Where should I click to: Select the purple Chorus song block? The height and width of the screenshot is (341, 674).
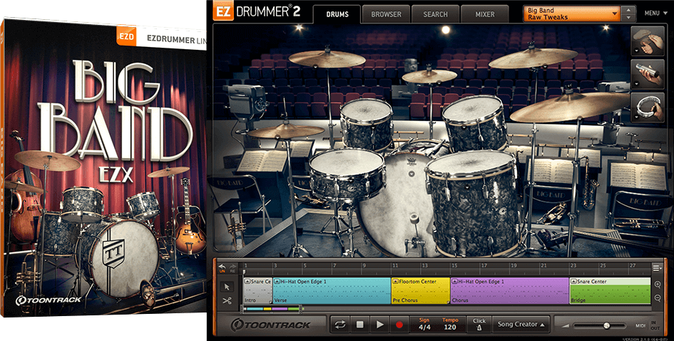[x=509, y=291]
